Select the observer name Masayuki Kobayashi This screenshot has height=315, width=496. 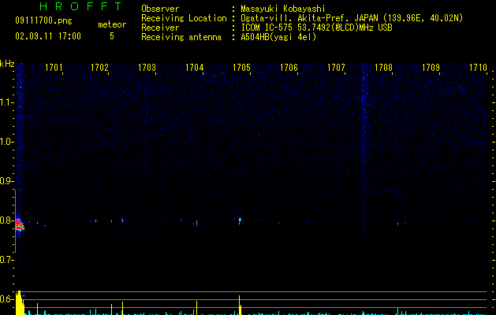pos(283,9)
